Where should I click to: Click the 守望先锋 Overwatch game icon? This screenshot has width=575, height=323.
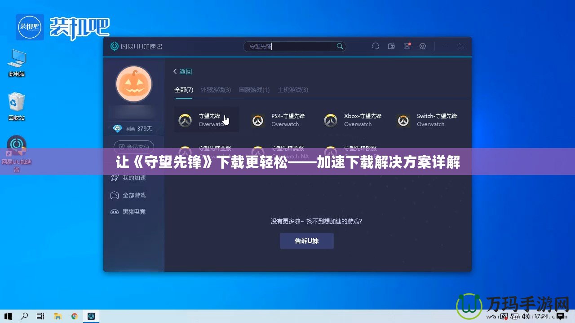pyautogui.click(x=185, y=120)
